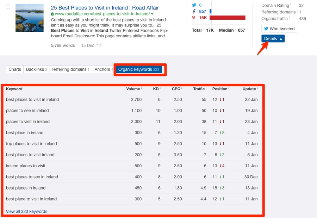This screenshot has width=317, height=218.
Task: Click the '30 Dec' update date
Action: tap(251, 177)
